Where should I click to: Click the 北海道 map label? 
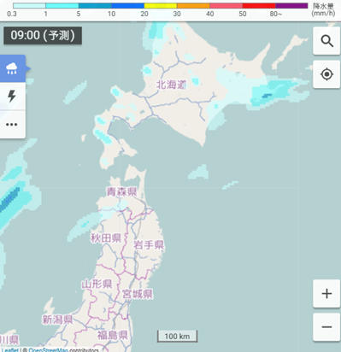pos(171,85)
